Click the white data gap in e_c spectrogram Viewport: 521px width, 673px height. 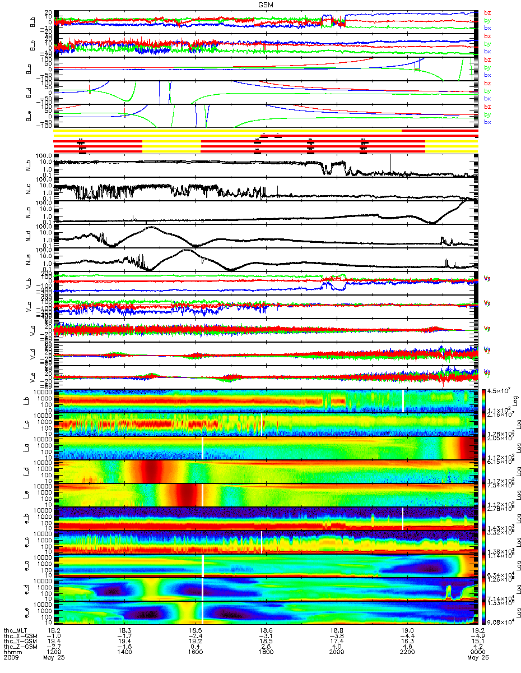tap(262, 542)
